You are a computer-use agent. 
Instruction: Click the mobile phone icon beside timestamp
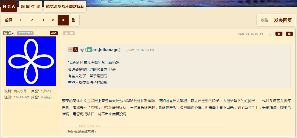(x=270, y=34)
